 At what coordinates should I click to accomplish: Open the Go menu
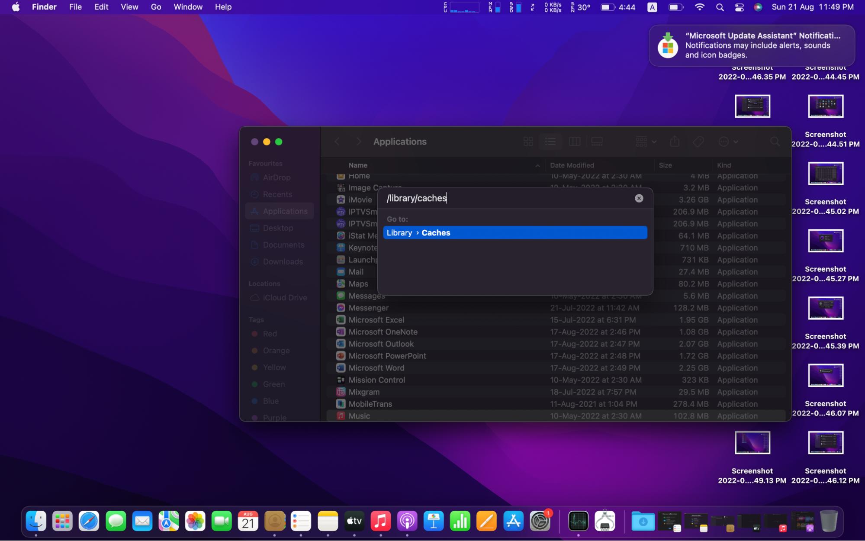156,7
